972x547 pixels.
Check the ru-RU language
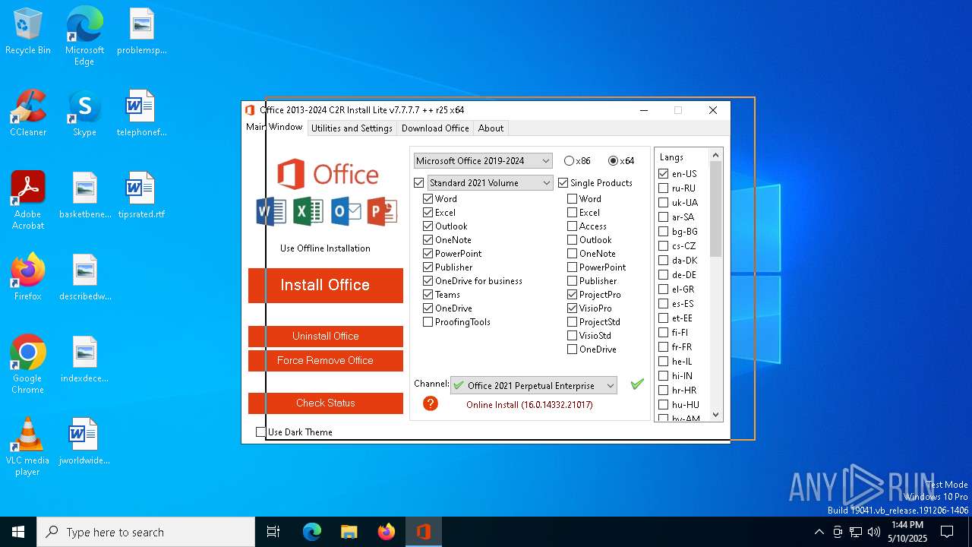click(x=664, y=188)
